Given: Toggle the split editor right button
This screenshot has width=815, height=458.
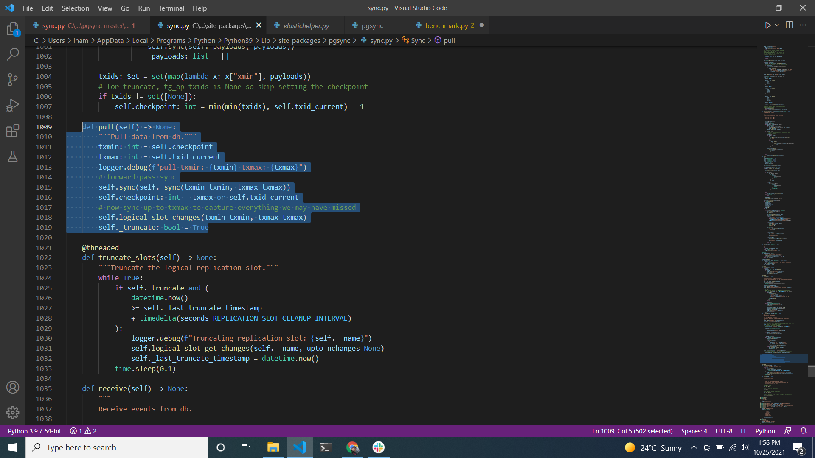Looking at the screenshot, I should pos(789,25).
